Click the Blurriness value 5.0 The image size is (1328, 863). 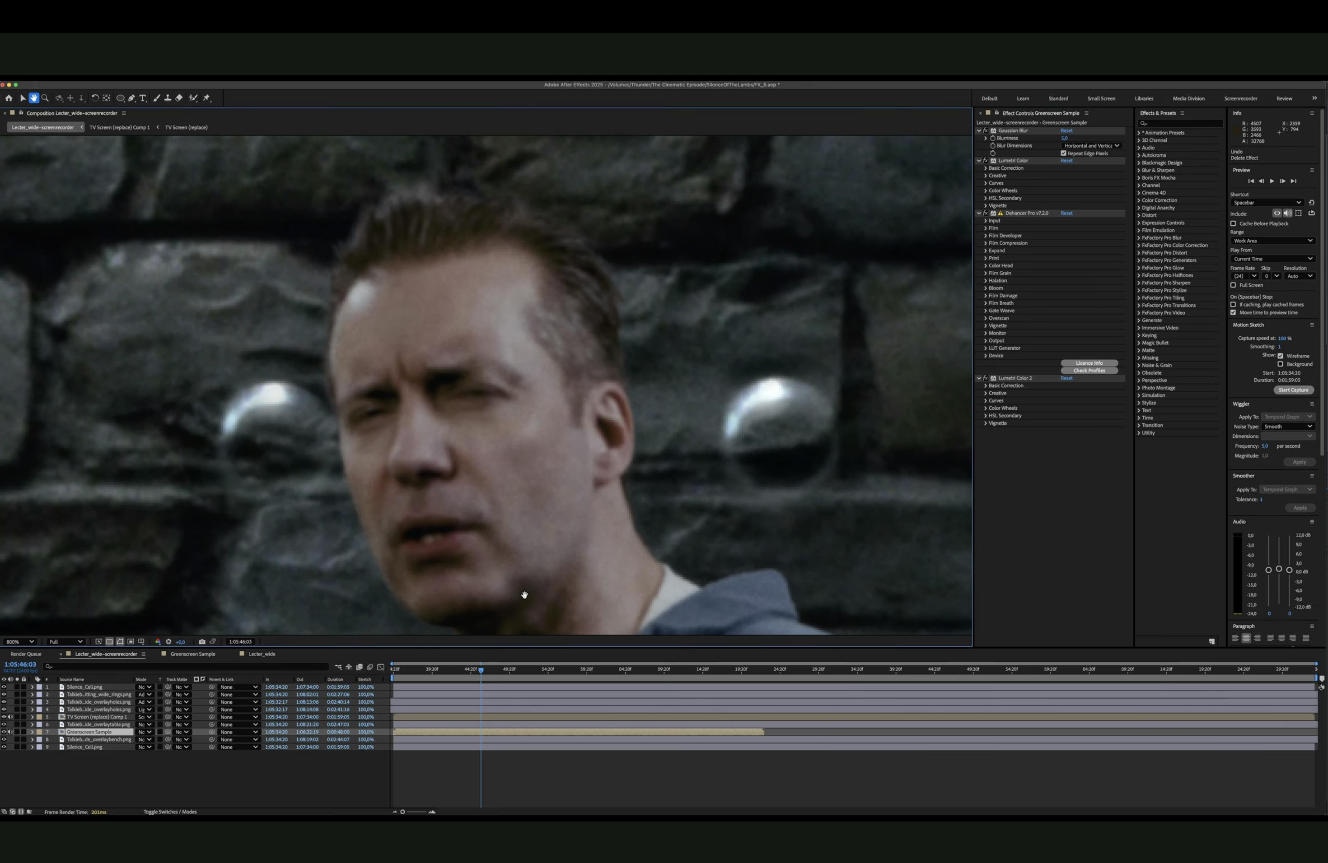click(1064, 138)
